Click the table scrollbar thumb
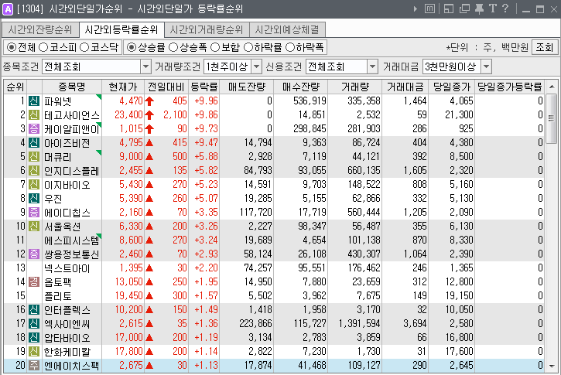The image size is (561, 375). [x=552, y=118]
